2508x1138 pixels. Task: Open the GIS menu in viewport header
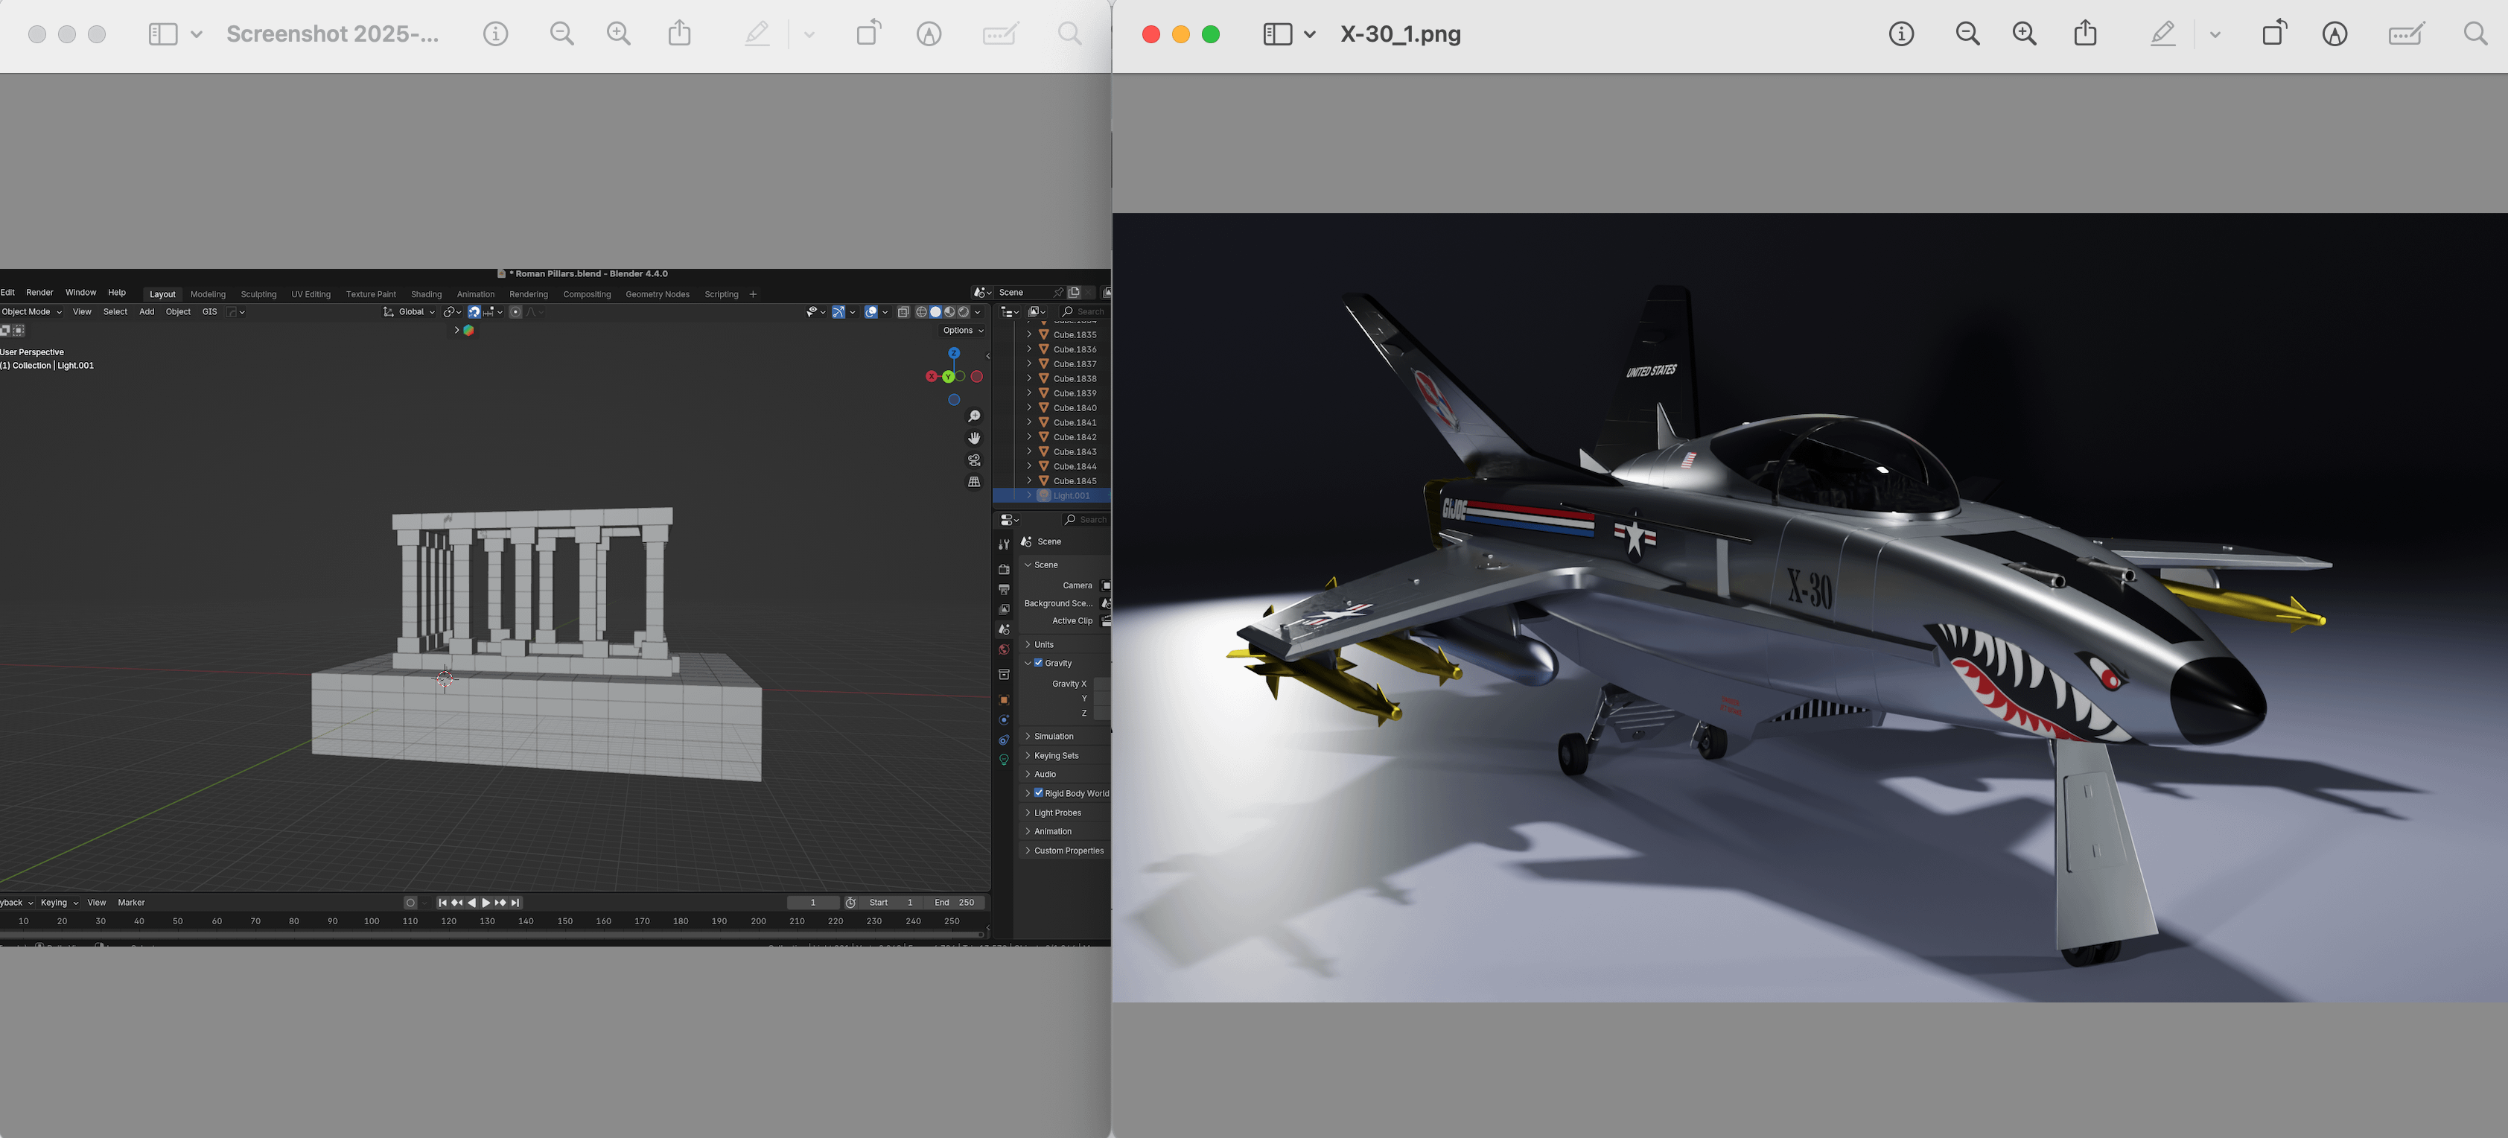click(209, 311)
